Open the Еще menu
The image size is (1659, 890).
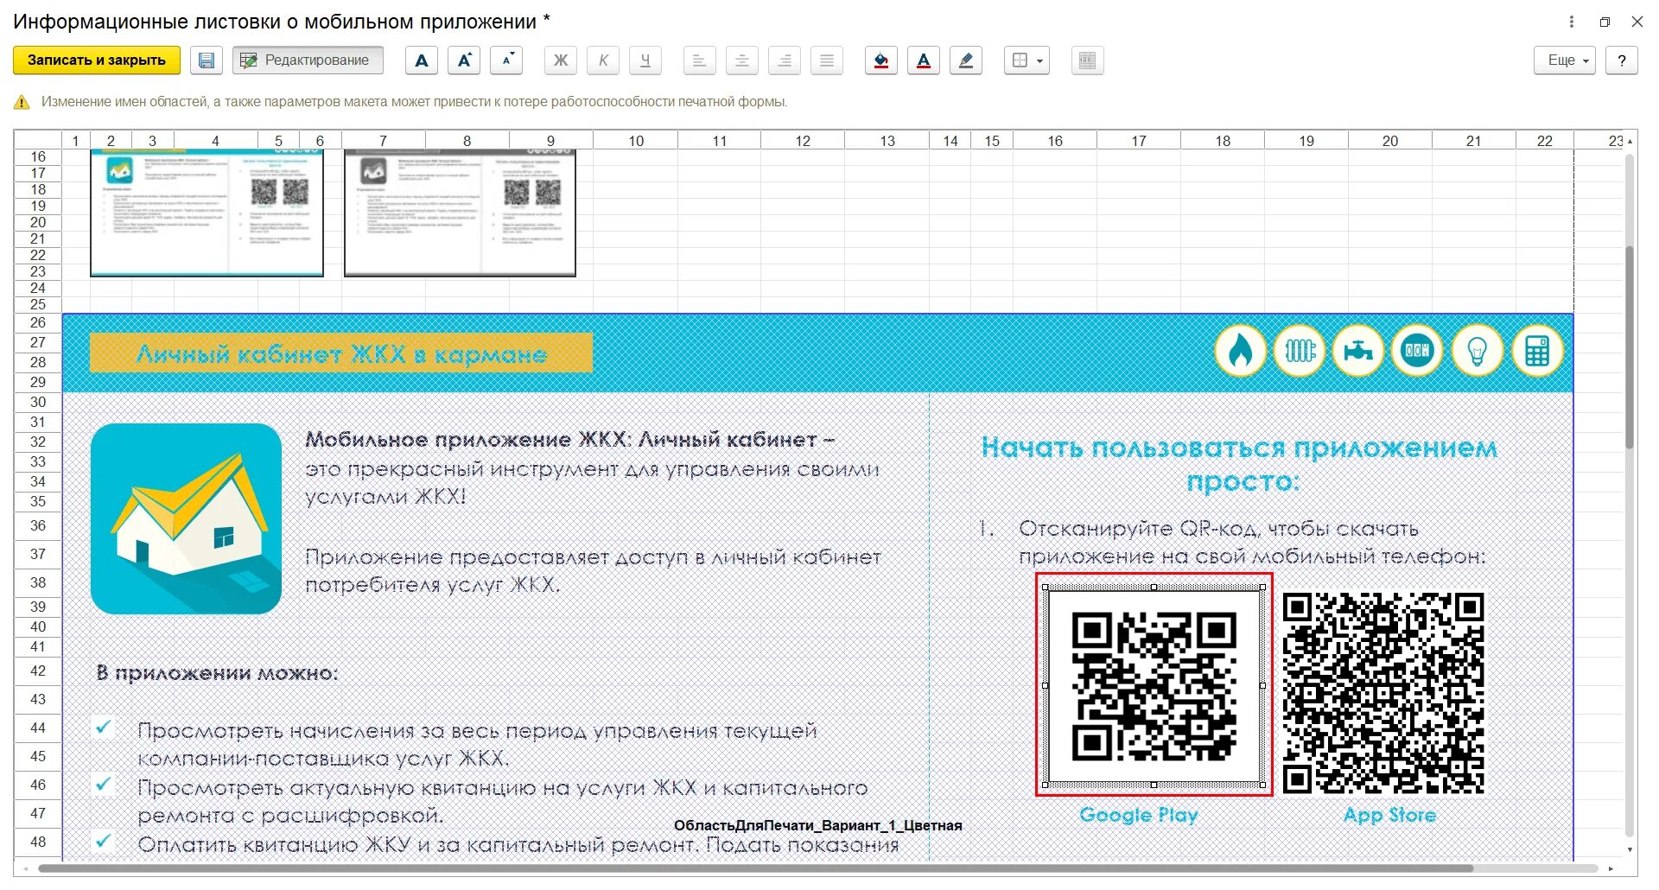(x=1565, y=60)
